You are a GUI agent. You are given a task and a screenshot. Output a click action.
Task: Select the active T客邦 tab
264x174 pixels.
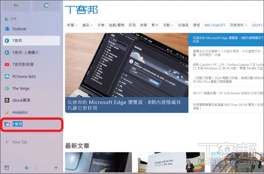[32, 41]
